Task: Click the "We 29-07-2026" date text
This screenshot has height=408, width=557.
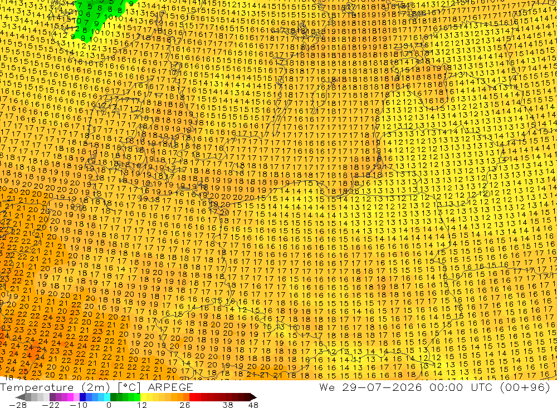Action: coord(370,387)
